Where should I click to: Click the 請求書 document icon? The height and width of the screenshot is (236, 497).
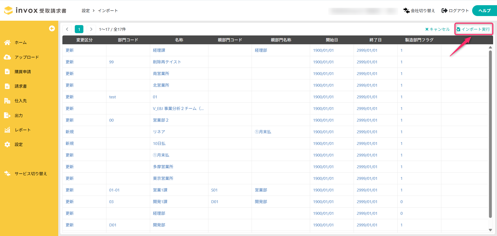coord(7,86)
